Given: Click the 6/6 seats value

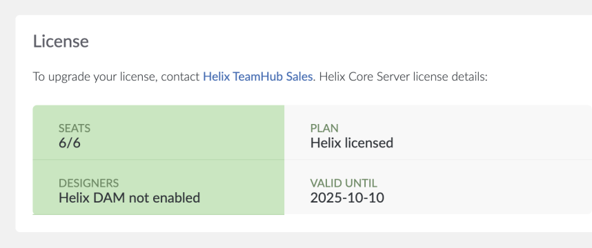Looking at the screenshot, I should pyautogui.click(x=70, y=143).
